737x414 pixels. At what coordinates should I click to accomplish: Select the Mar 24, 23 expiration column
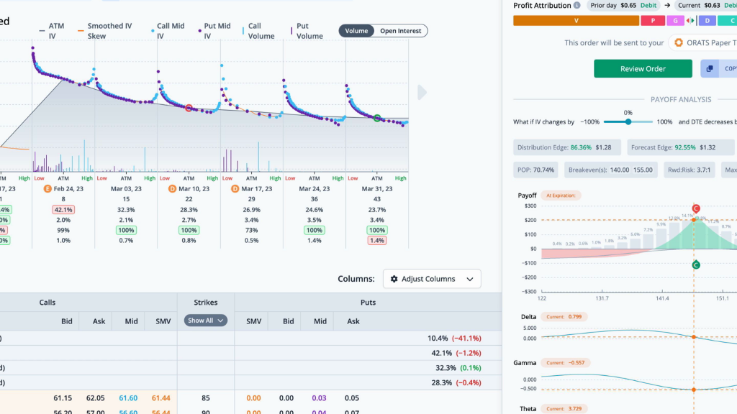coord(314,189)
